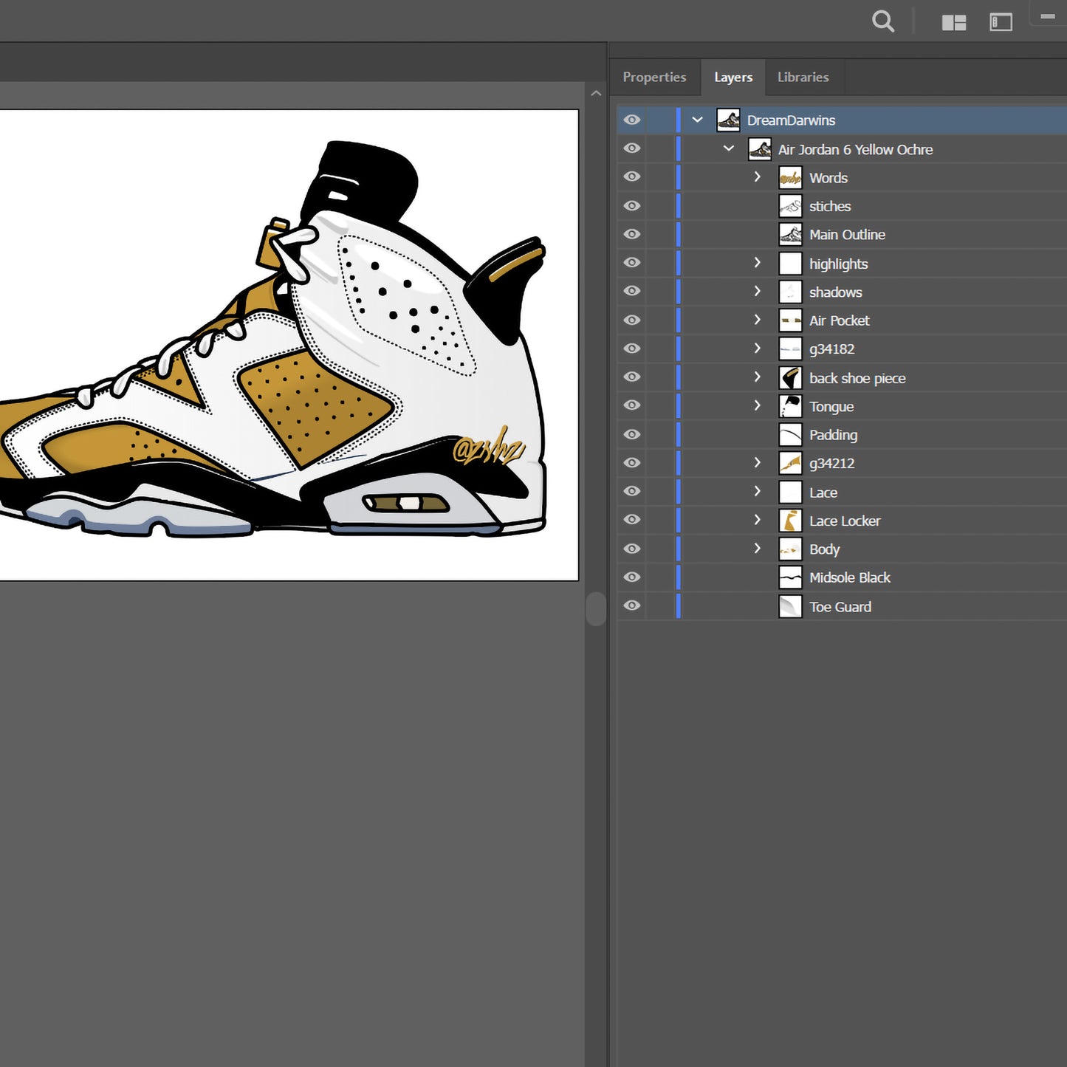Screen dimensions: 1067x1067
Task: Click the Tongue layer thumbnail
Action: (791, 406)
